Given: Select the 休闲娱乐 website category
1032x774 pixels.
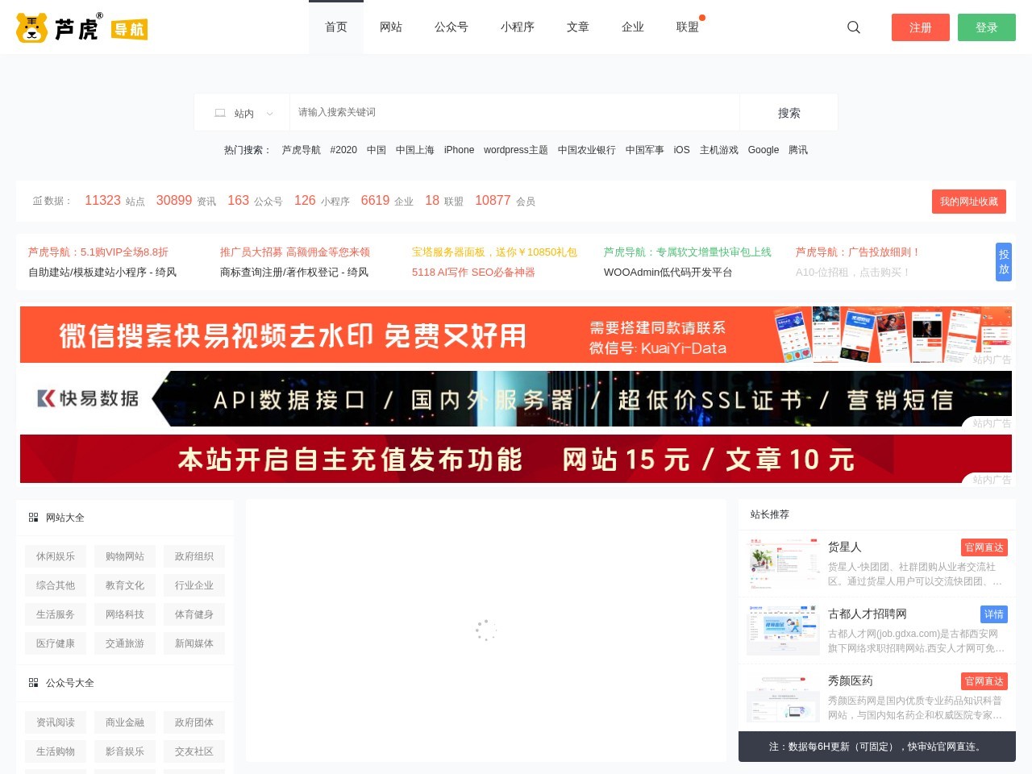Looking at the screenshot, I should 56,556.
